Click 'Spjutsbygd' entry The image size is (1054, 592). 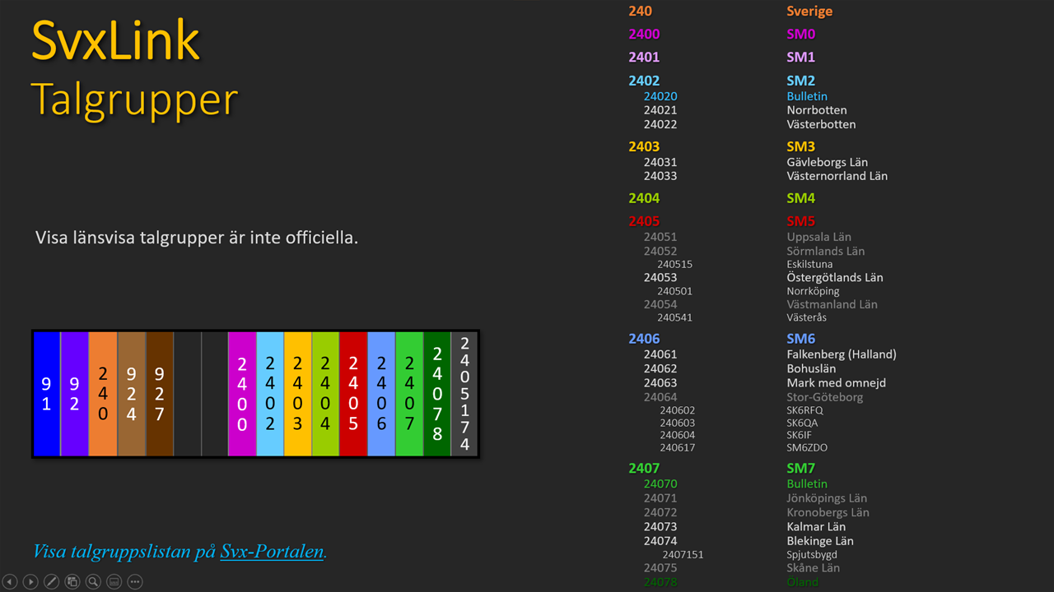(x=812, y=555)
